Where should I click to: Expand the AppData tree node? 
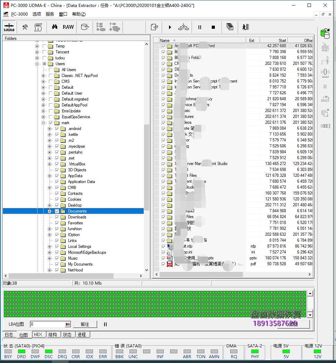(x=49, y=176)
